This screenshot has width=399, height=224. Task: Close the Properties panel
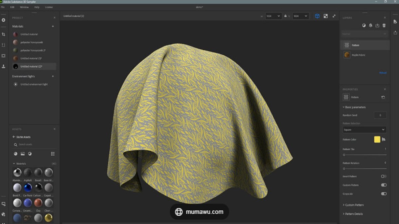(x=385, y=89)
